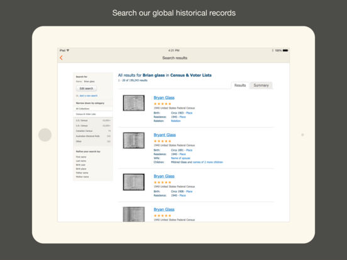Tap the battery icon in status bar

[x=285, y=50]
